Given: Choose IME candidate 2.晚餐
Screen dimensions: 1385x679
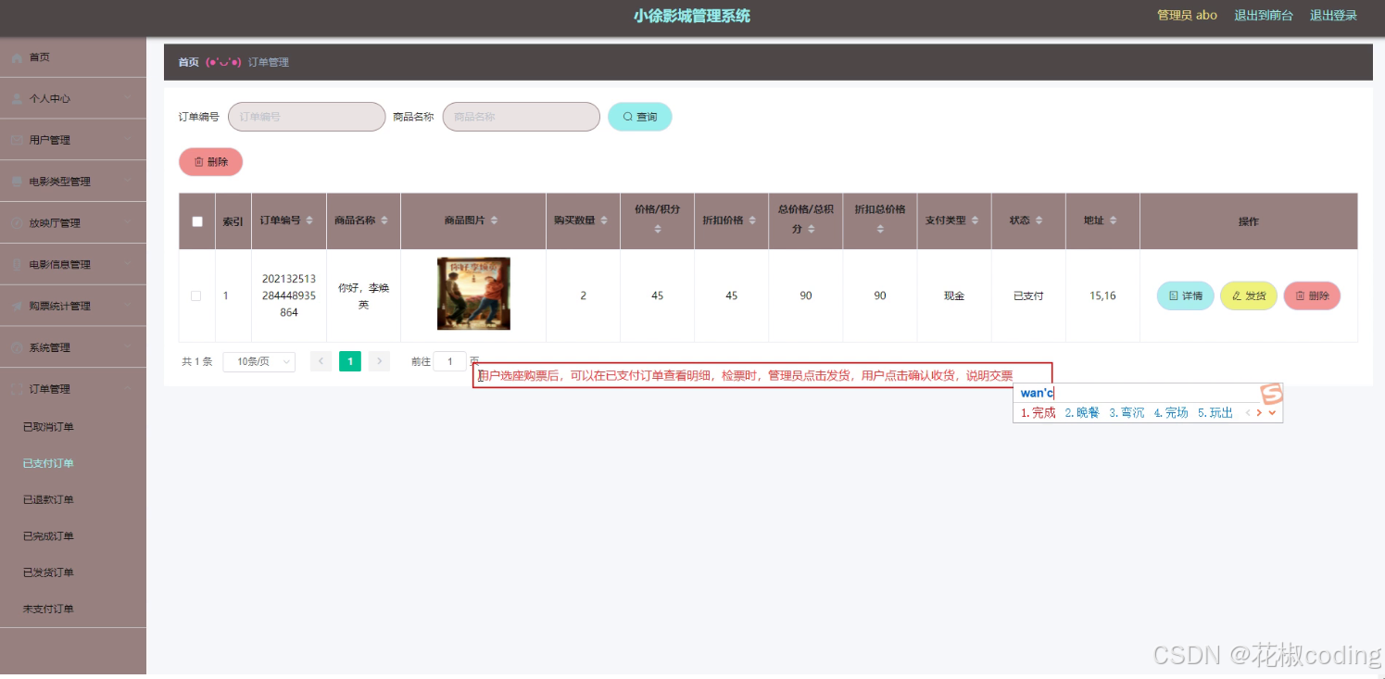Looking at the screenshot, I should pyautogui.click(x=1082, y=413).
